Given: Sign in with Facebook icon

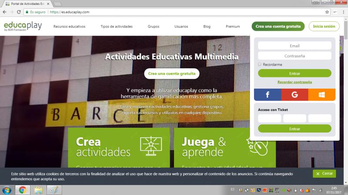Looking at the screenshot, I should click(268, 95).
